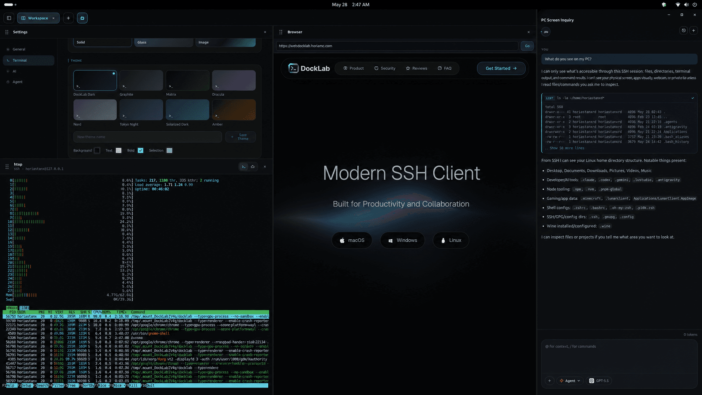This screenshot has height=395, width=702.
Task: Open the Agent mode dropdown
Action: 570,381
